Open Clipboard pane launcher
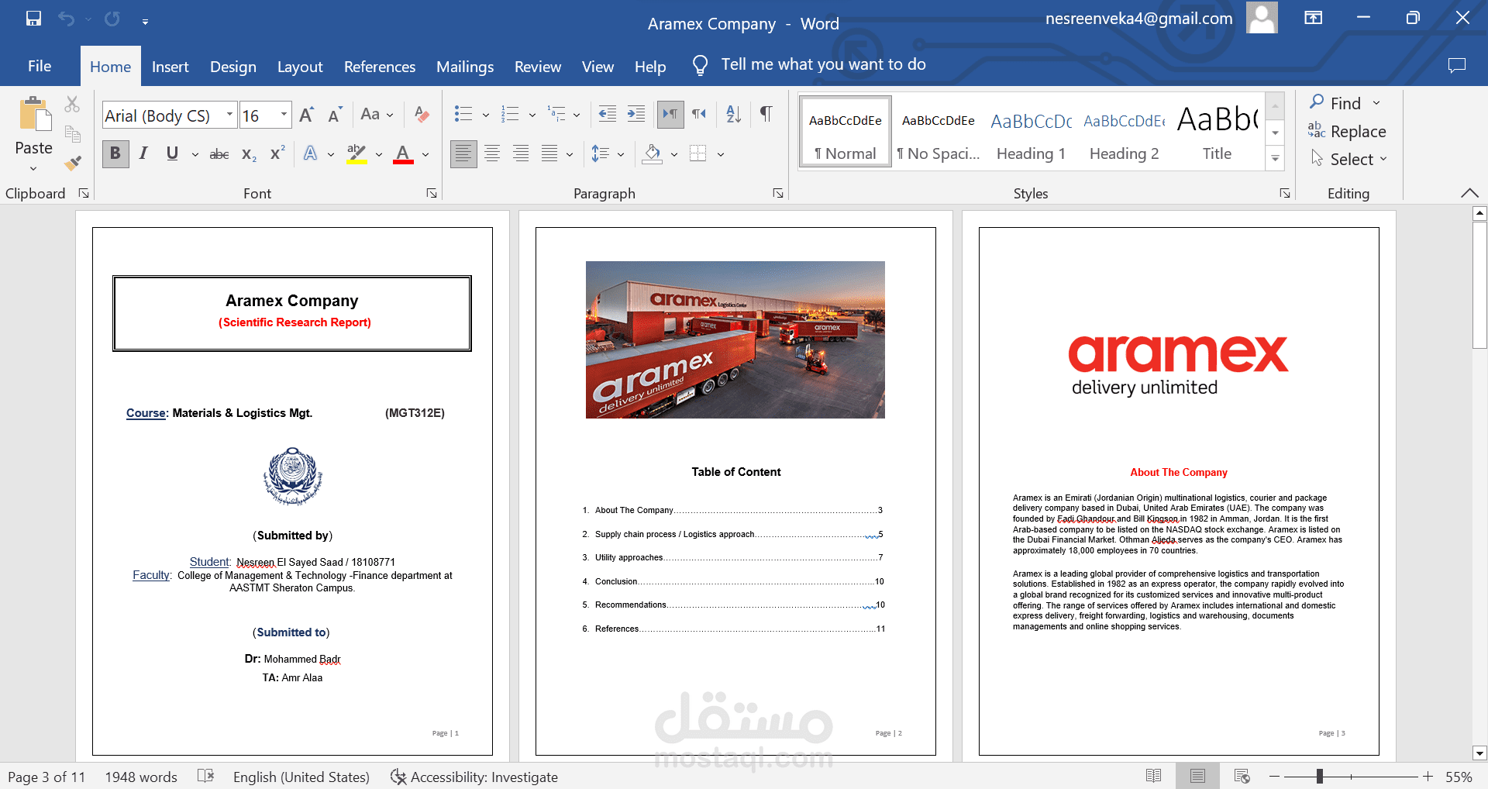Viewport: 1488px width, 789px height. click(x=84, y=193)
